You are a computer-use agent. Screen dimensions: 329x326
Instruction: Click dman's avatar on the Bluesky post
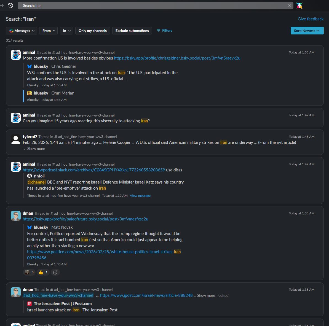16,216
